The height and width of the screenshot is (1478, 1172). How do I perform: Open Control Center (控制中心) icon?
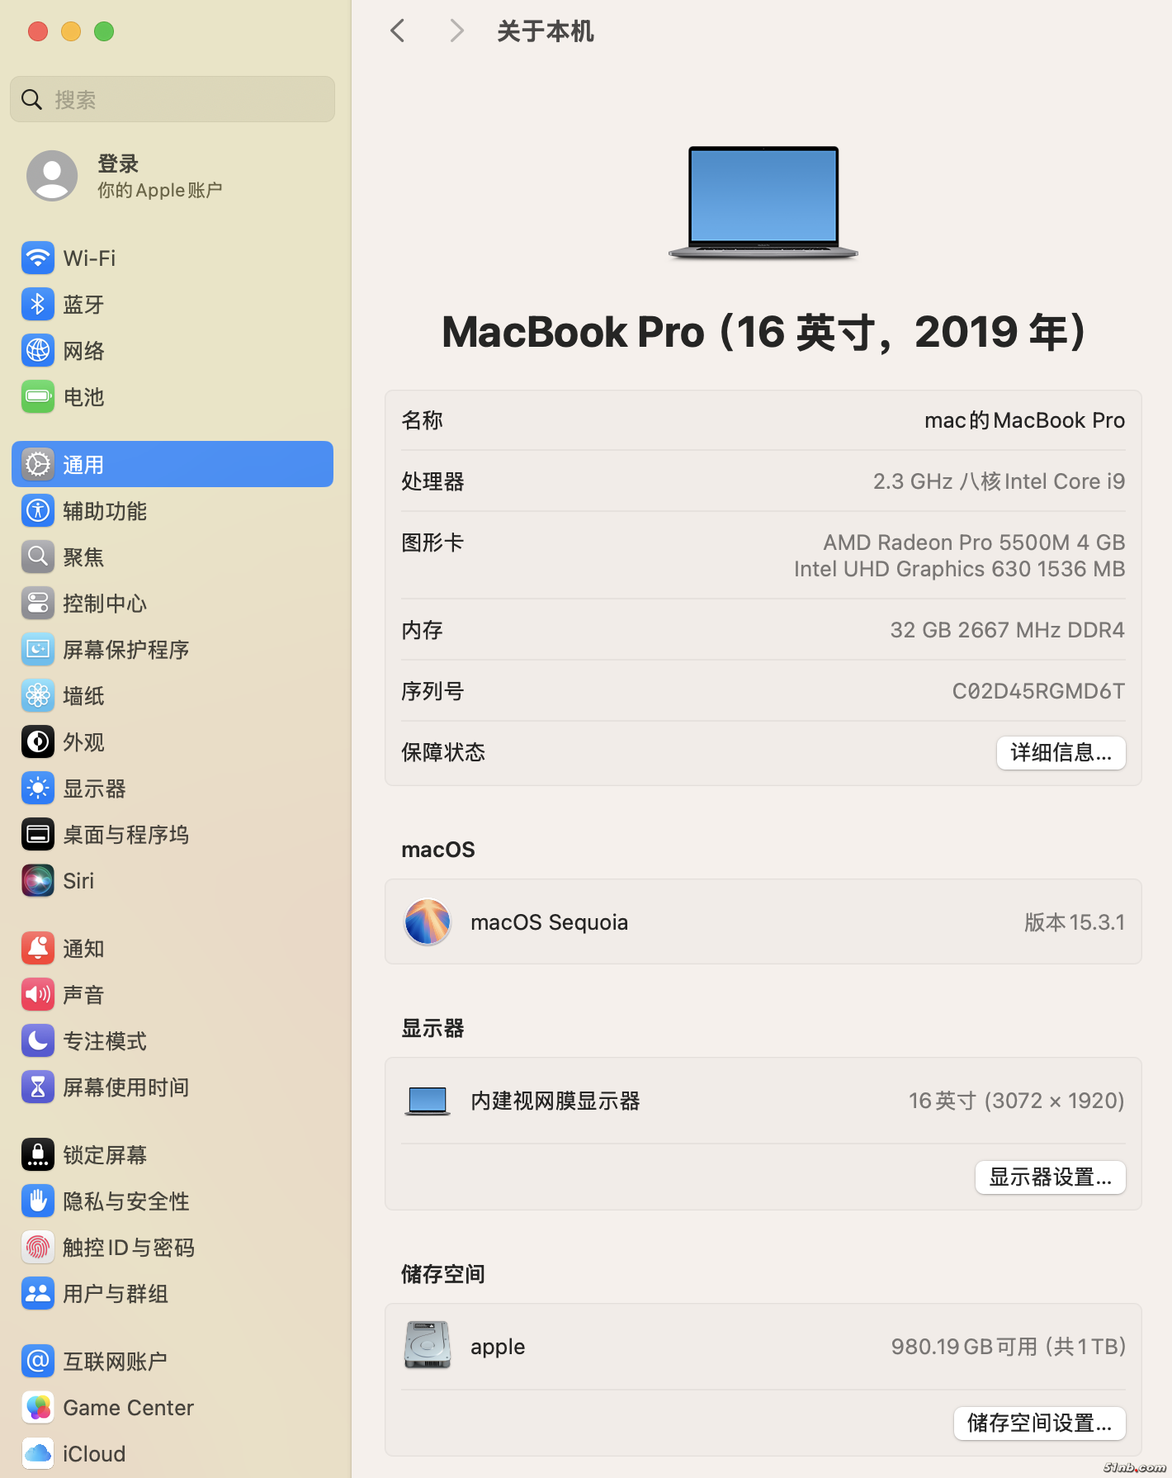pos(38,604)
